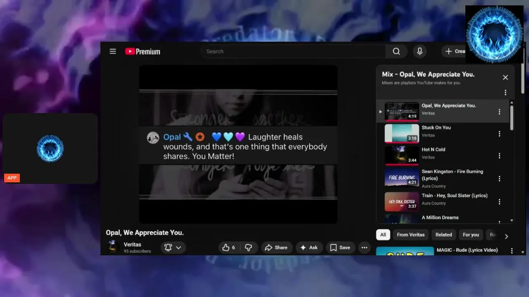Focus the YouTube Search field
Viewport: 529px width, 297px height.
click(293, 52)
